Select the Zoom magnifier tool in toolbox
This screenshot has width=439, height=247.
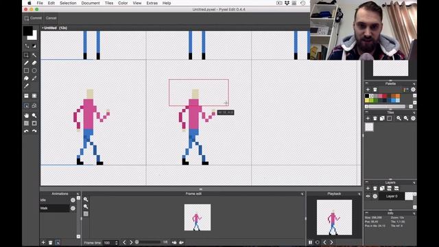pyautogui.click(x=34, y=115)
